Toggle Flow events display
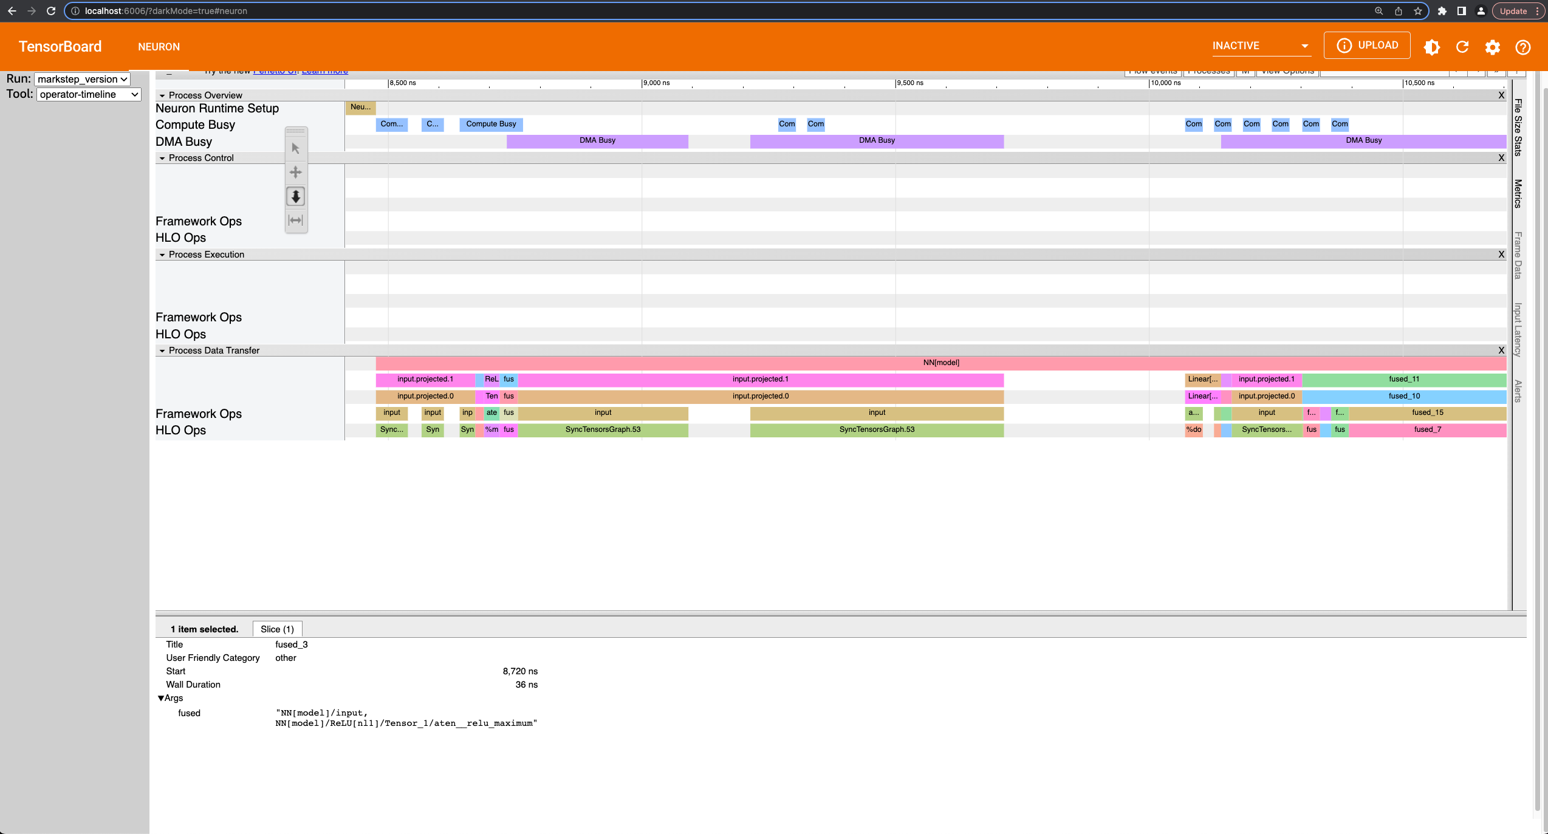Screen dimensions: 1548x834 point(1152,70)
